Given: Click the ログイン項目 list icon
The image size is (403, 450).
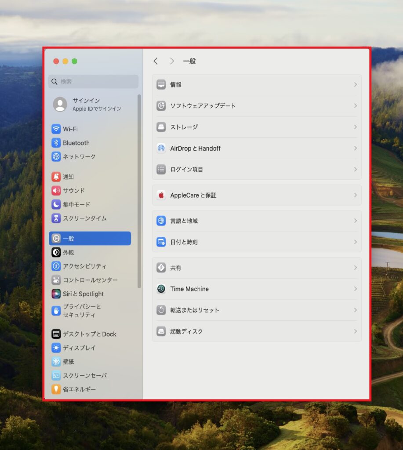Looking at the screenshot, I should pyautogui.click(x=161, y=169).
